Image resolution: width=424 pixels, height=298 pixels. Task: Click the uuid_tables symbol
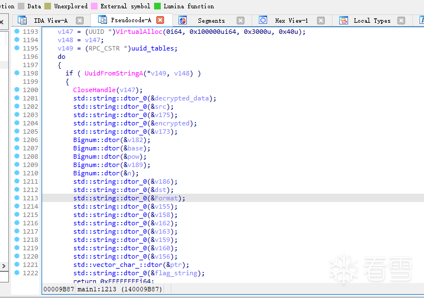tap(152, 48)
